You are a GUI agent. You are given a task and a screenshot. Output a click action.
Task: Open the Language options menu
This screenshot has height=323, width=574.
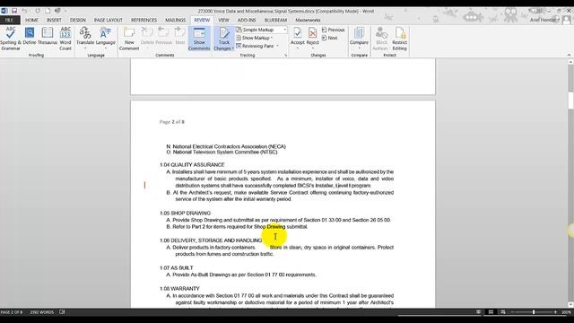pyautogui.click(x=106, y=39)
